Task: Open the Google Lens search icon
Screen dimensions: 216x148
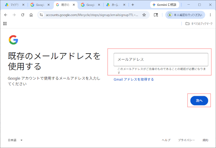Action: click(x=156, y=15)
